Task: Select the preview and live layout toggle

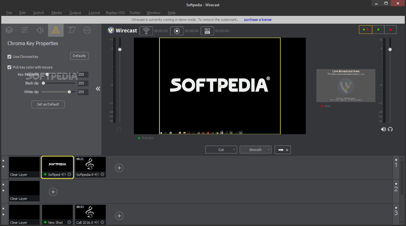Action: [365, 30]
